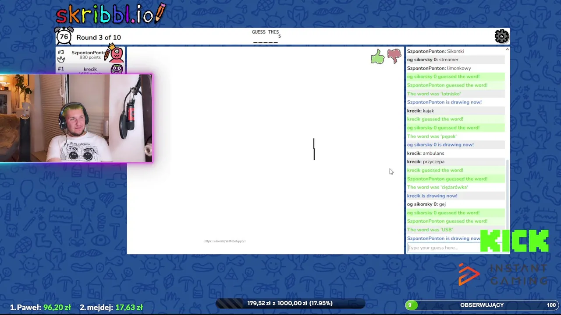Screen dimensions: 561x315
Task: Click chat message 'The word was USB'
Action: click(430, 230)
